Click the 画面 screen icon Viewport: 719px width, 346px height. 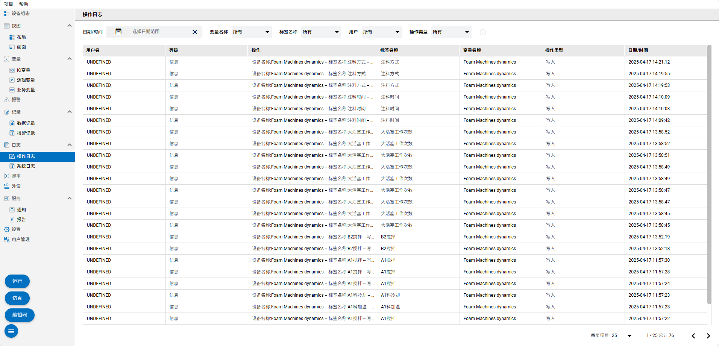12,47
